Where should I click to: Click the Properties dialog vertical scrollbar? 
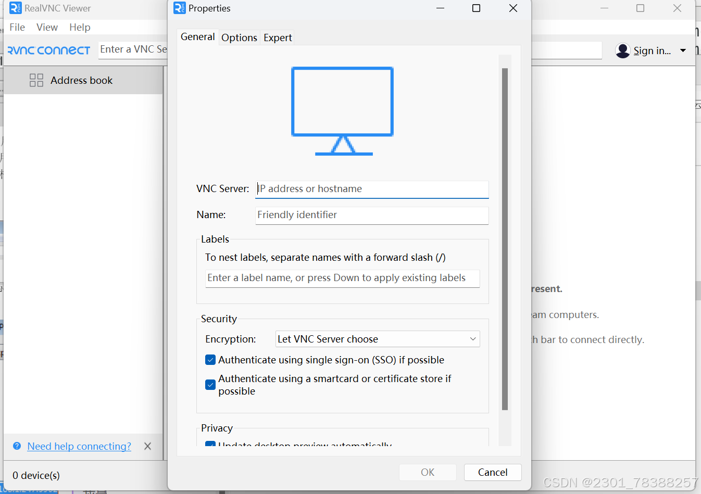pos(505,239)
